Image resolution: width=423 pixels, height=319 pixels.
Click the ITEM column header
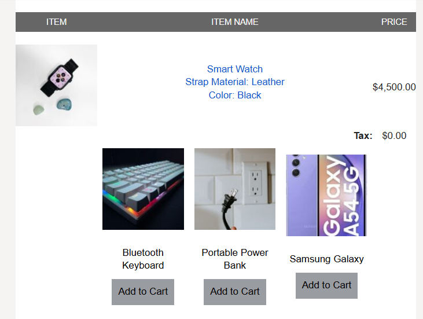click(x=56, y=22)
